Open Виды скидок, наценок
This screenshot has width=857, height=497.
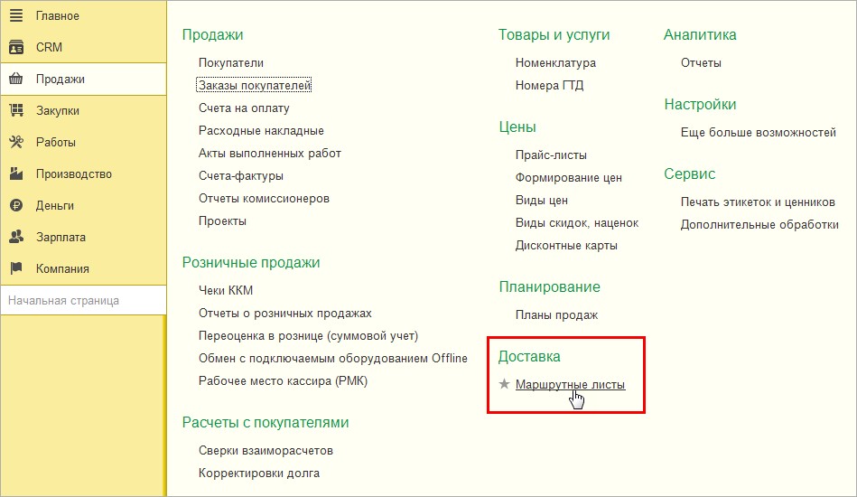point(577,223)
